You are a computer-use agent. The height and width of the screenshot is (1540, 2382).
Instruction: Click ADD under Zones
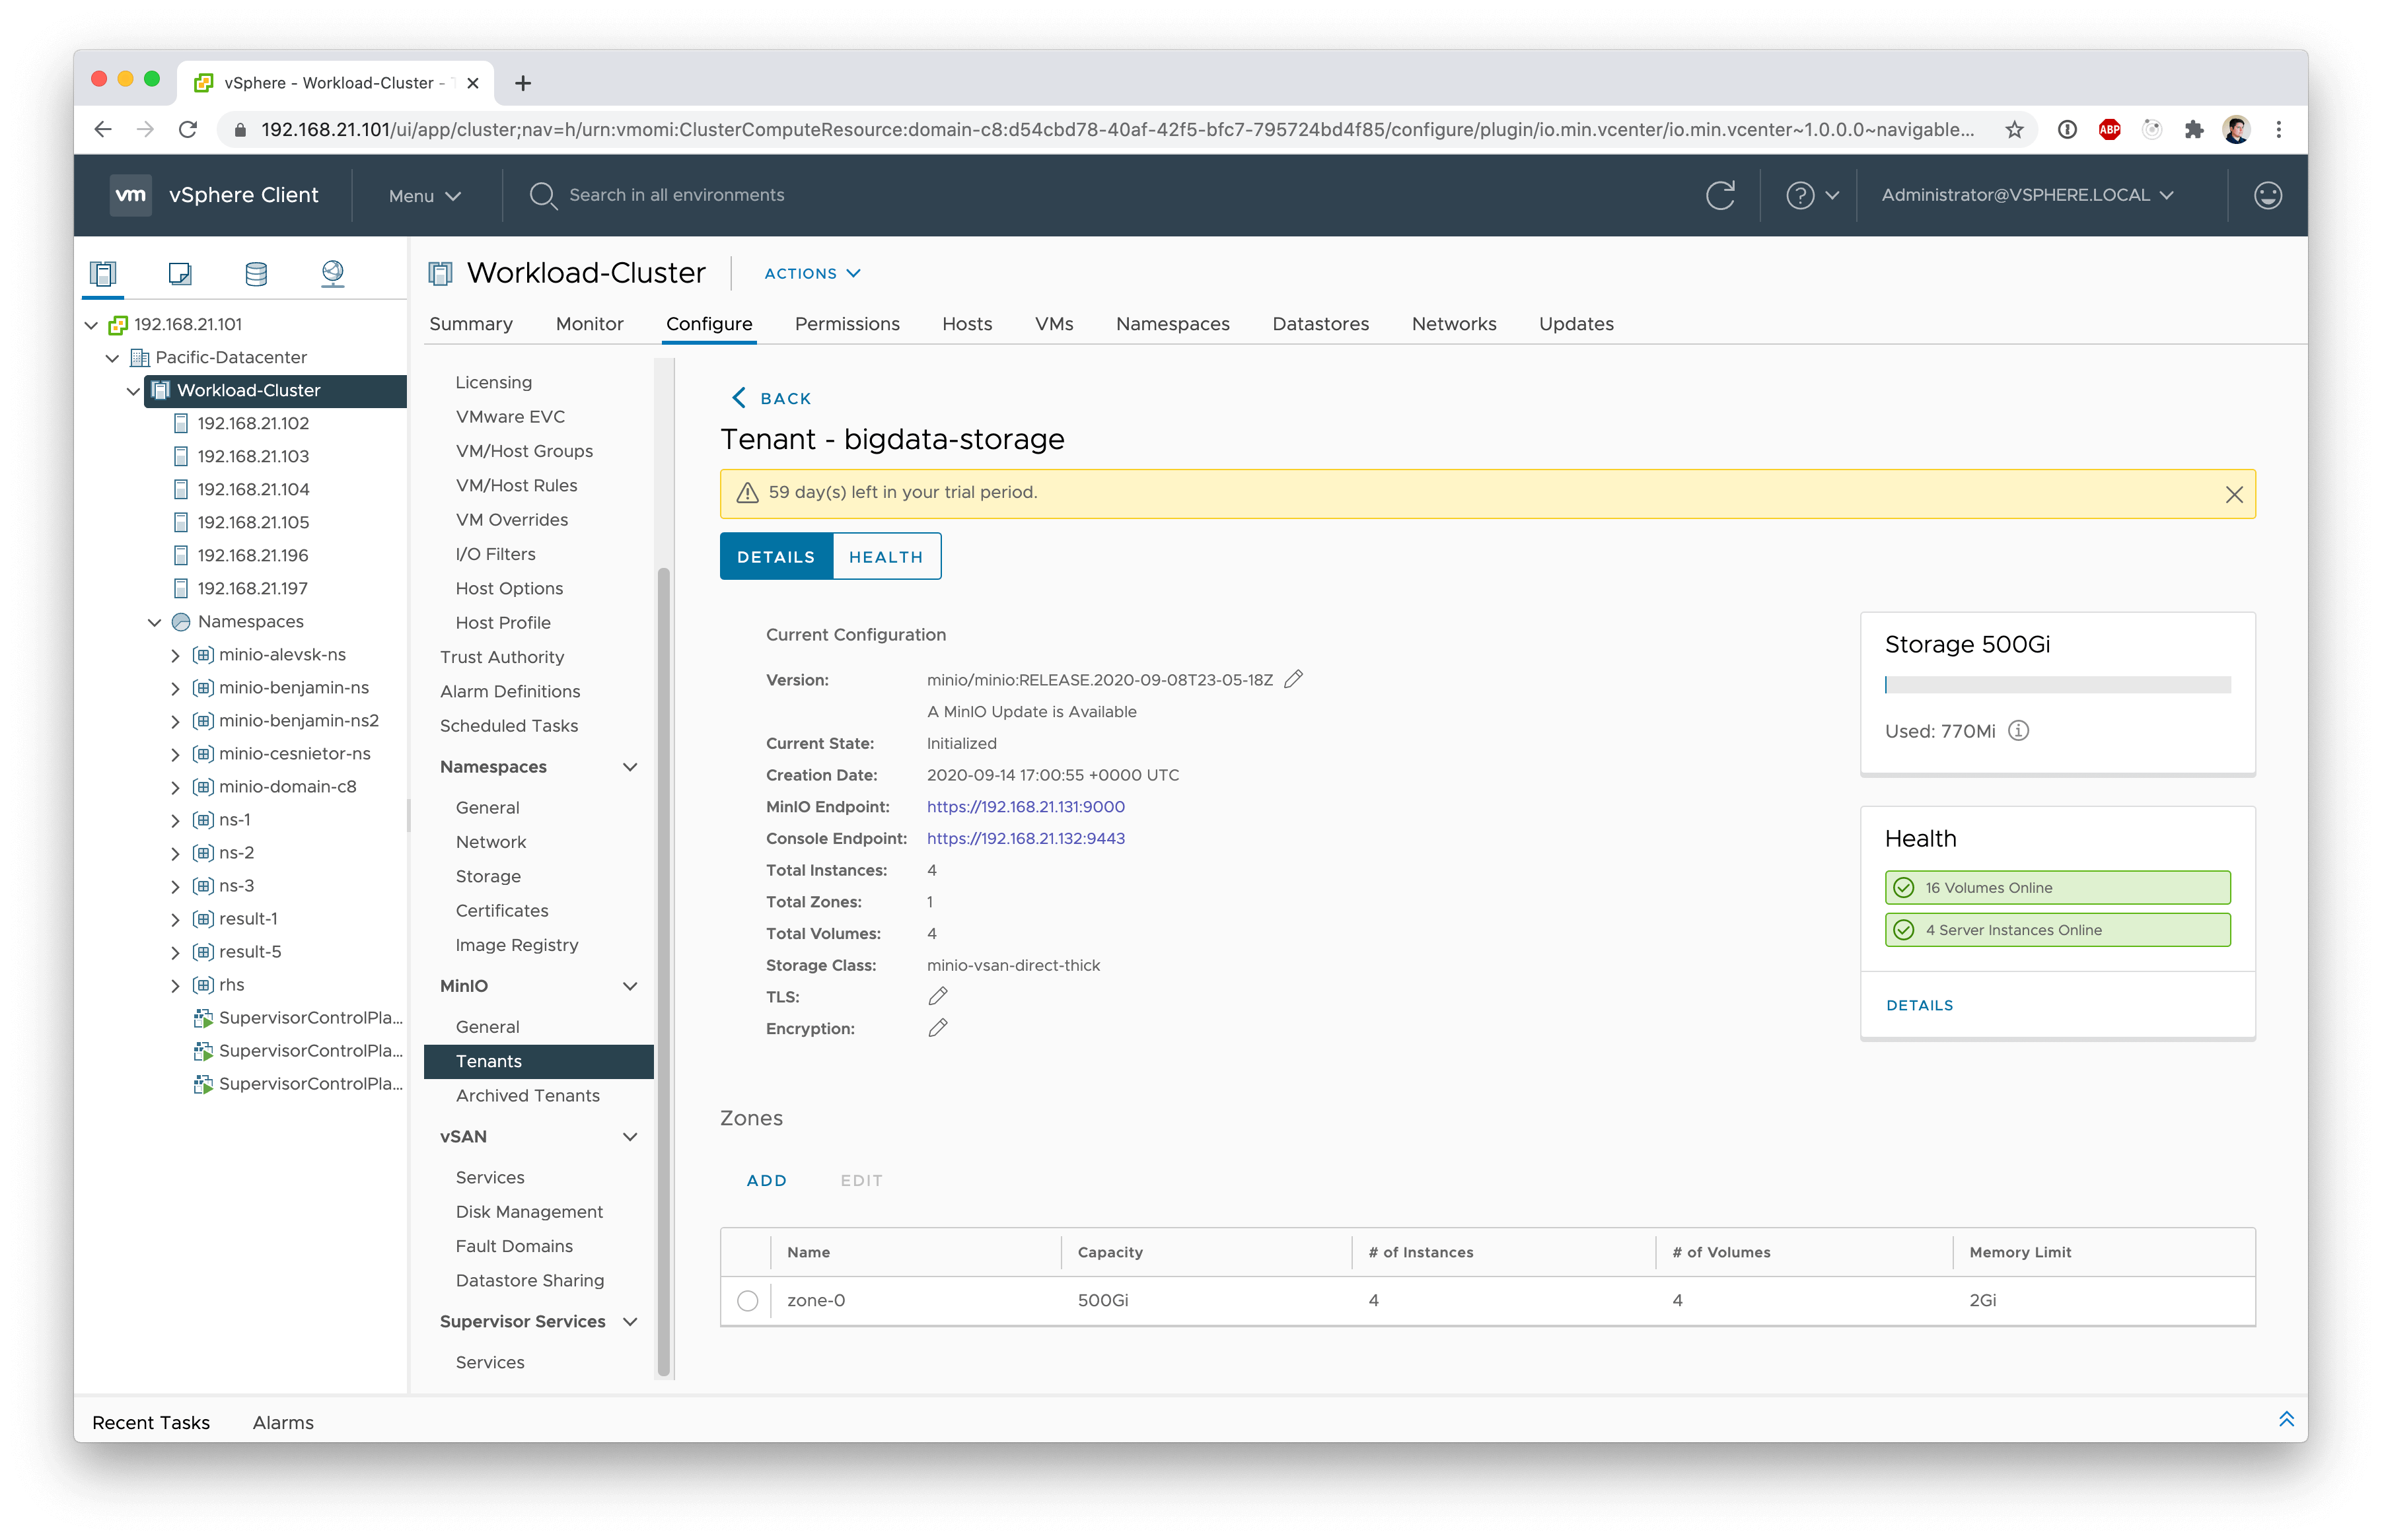coord(766,1180)
